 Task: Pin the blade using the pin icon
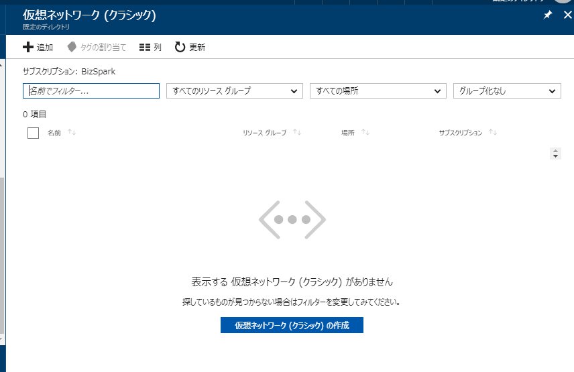547,15
